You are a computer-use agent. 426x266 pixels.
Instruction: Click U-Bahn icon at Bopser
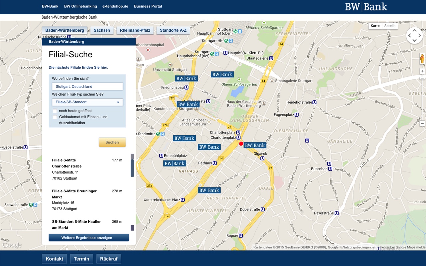click(x=241, y=236)
